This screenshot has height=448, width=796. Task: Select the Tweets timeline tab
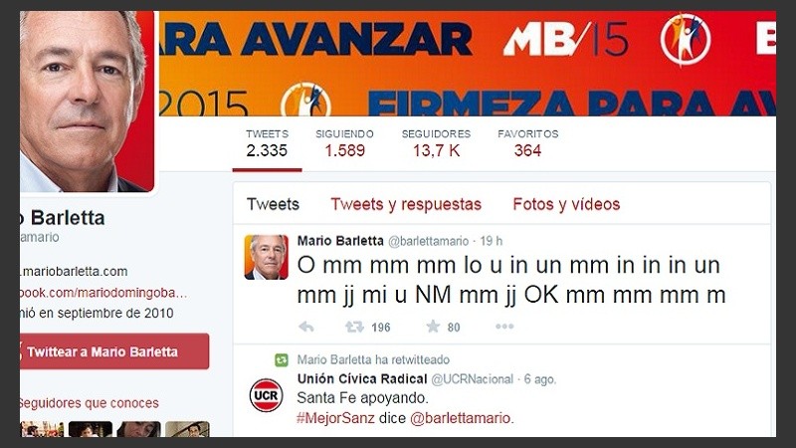[x=273, y=204]
